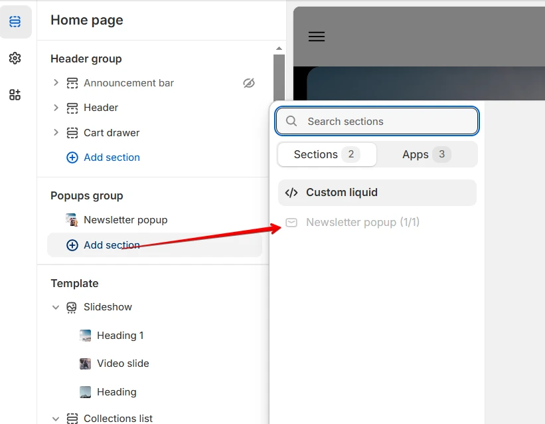Viewport: 545px width, 424px height.
Task: Switch to the Sections tab
Action: (327, 154)
